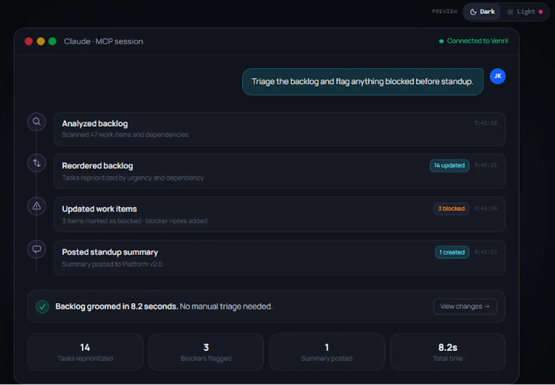Click the red close window dot
This screenshot has width=555, height=385.
tap(29, 41)
